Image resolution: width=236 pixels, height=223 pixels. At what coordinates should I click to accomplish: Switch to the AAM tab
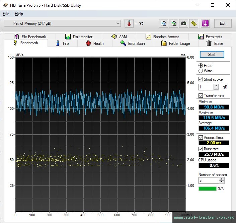(119, 36)
